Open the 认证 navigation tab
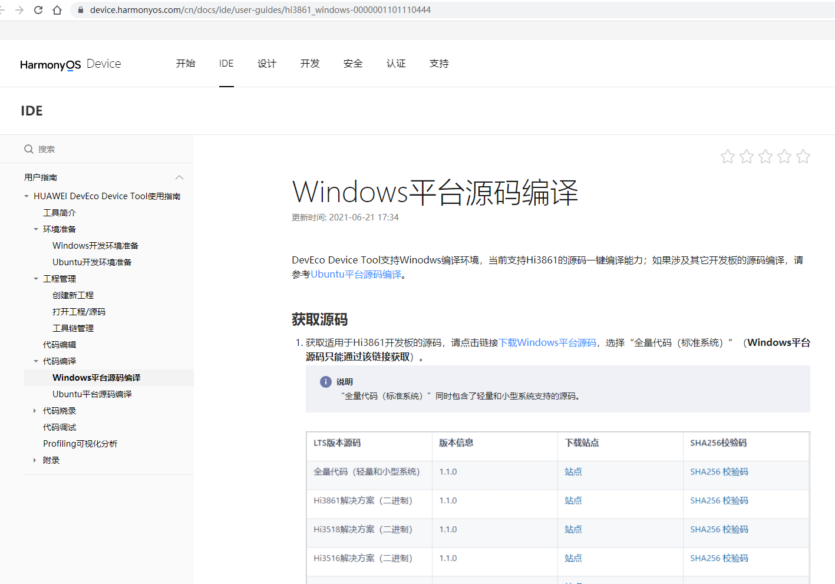The width and height of the screenshot is (835, 584). click(x=396, y=64)
